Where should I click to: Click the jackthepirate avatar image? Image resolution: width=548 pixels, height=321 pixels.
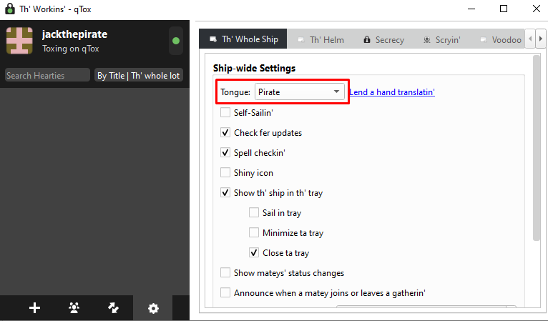(19, 41)
